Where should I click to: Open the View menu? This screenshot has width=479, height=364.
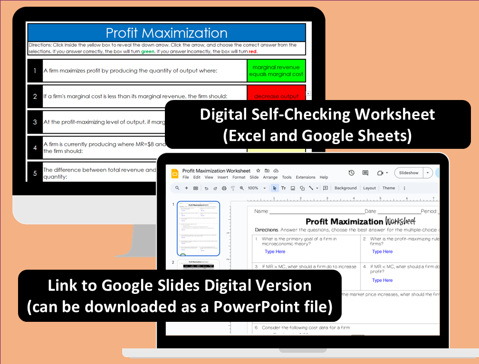pyautogui.click(x=209, y=177)
